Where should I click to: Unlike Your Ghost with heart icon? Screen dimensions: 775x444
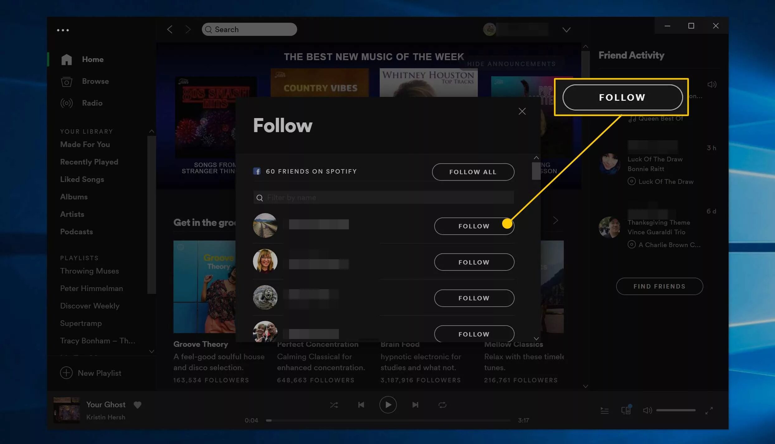[137, 404]
